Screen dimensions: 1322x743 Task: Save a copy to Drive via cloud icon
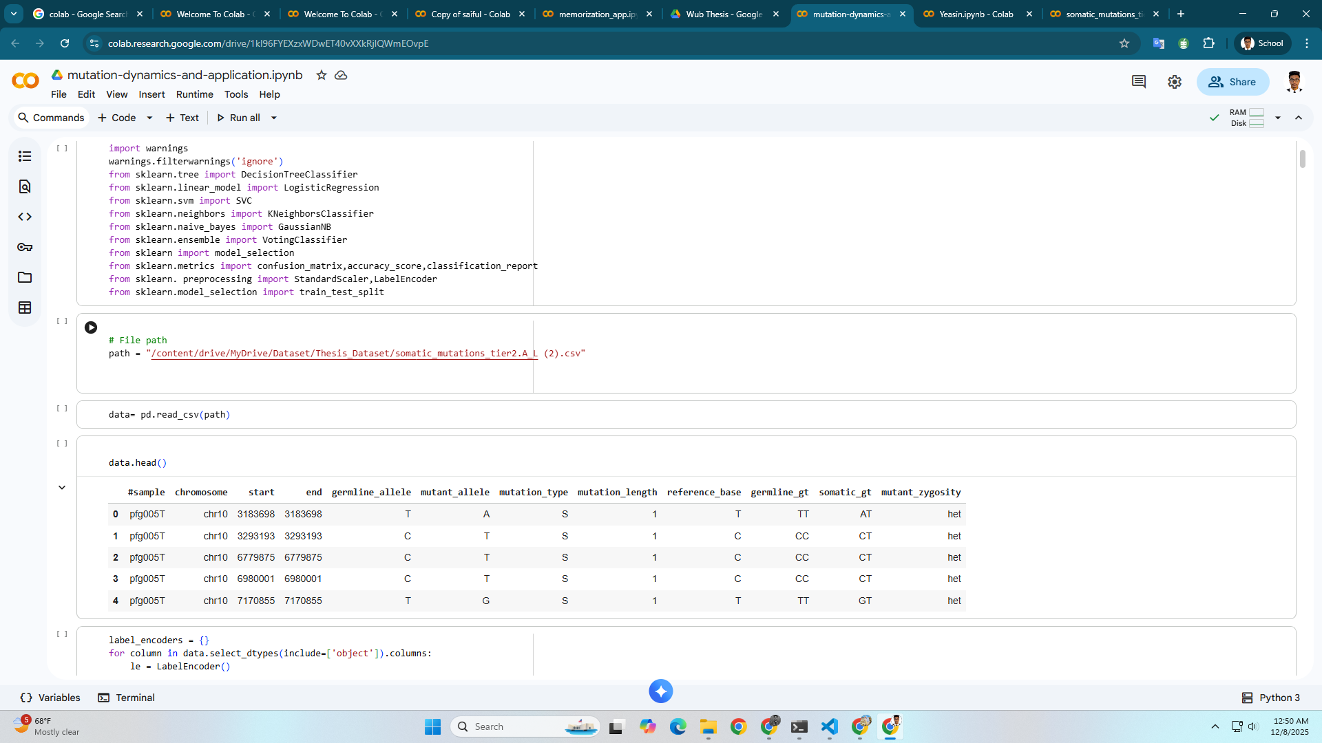pyautogui.click(x=341, y=75)
